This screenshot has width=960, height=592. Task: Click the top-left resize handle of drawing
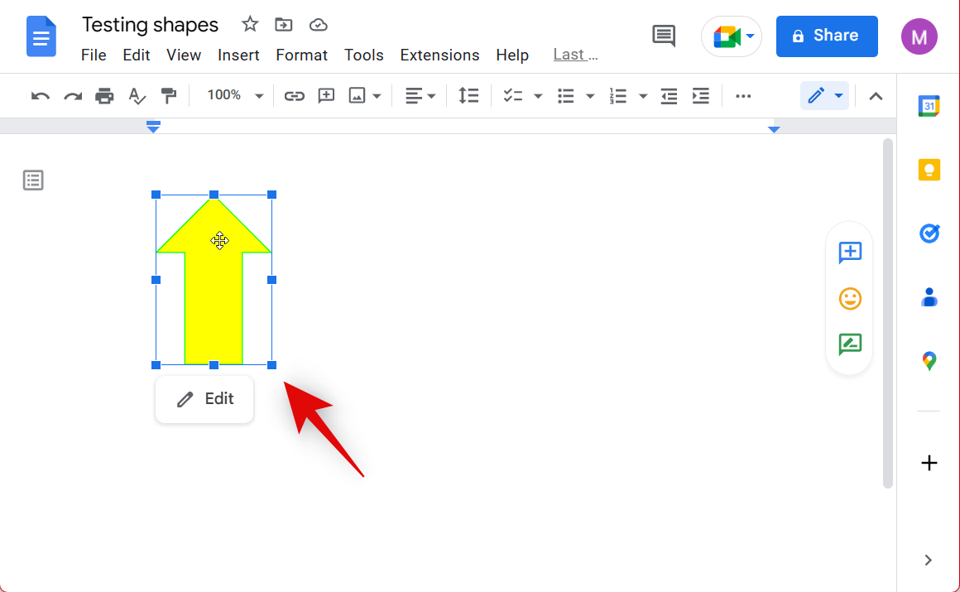click(x=156, y=195)
